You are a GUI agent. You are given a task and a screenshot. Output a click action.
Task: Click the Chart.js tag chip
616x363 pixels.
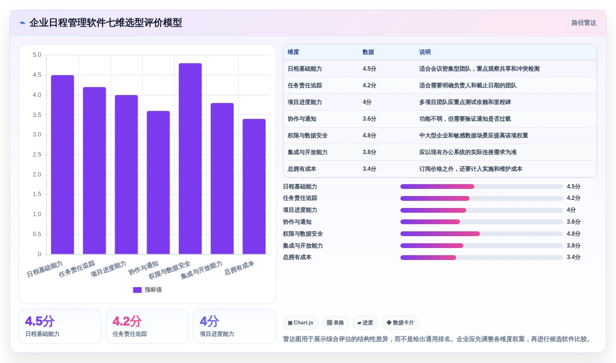[x=301, y=323]
